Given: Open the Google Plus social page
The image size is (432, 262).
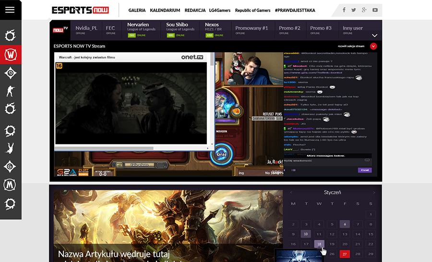Looking at the screenshot, I should pos(364,10).
